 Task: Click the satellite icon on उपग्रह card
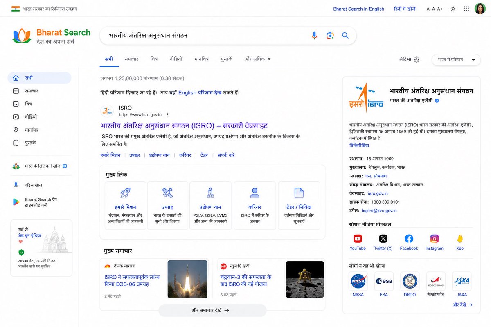167,193
